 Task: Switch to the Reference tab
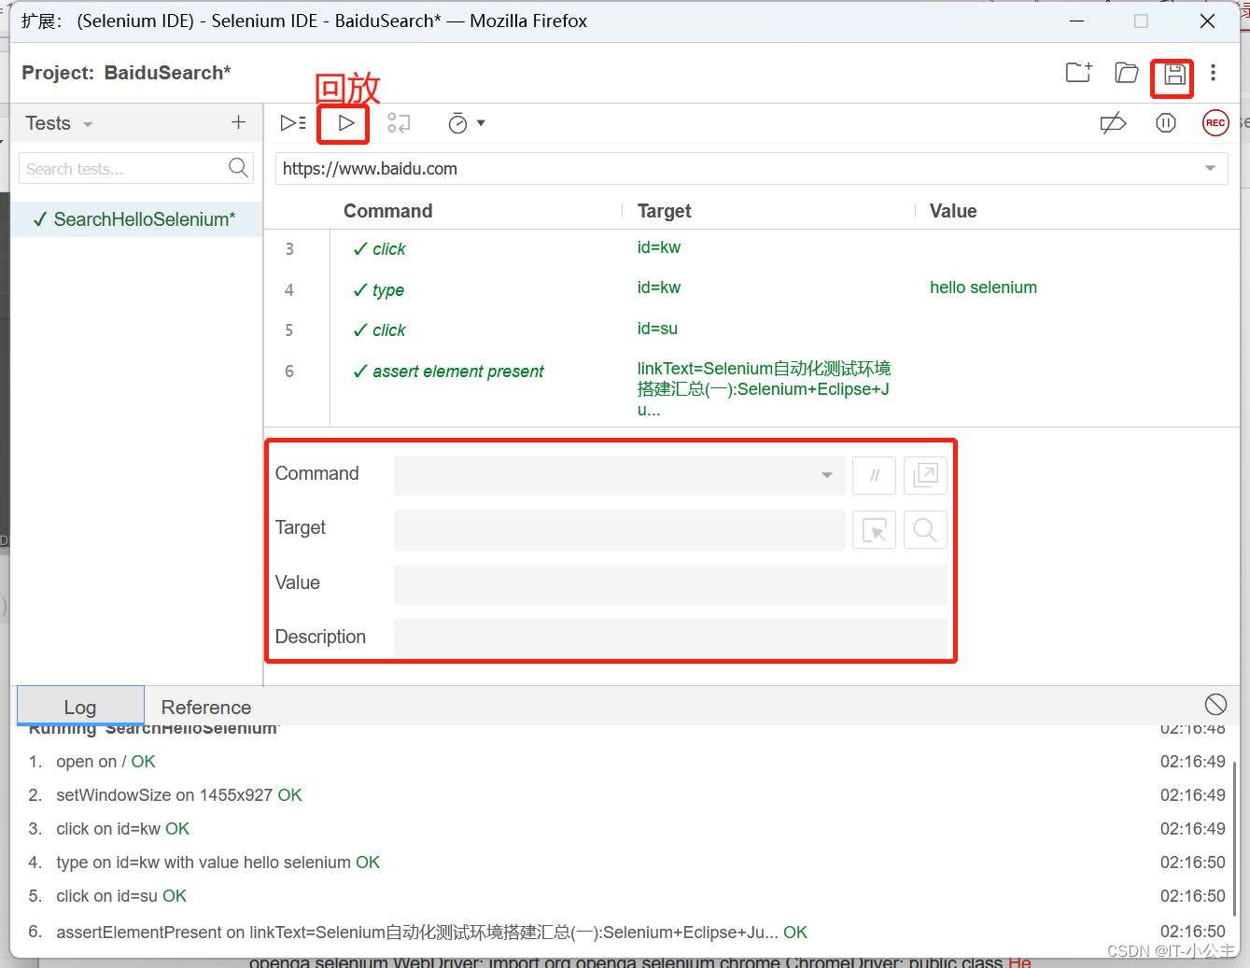pyautogui.click(x=206, y=707)
